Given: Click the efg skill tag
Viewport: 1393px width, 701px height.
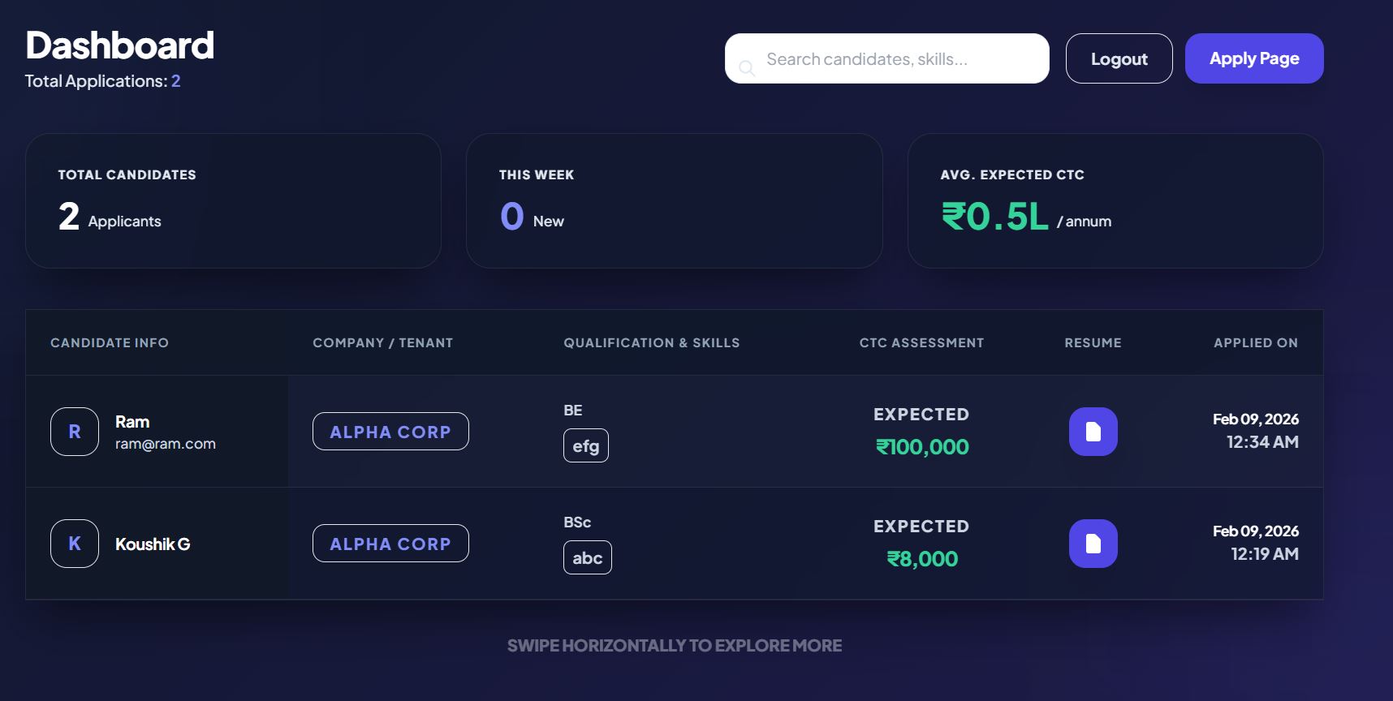Looking at the screenshot, I should pyautogui.click(x=586, y=445).
